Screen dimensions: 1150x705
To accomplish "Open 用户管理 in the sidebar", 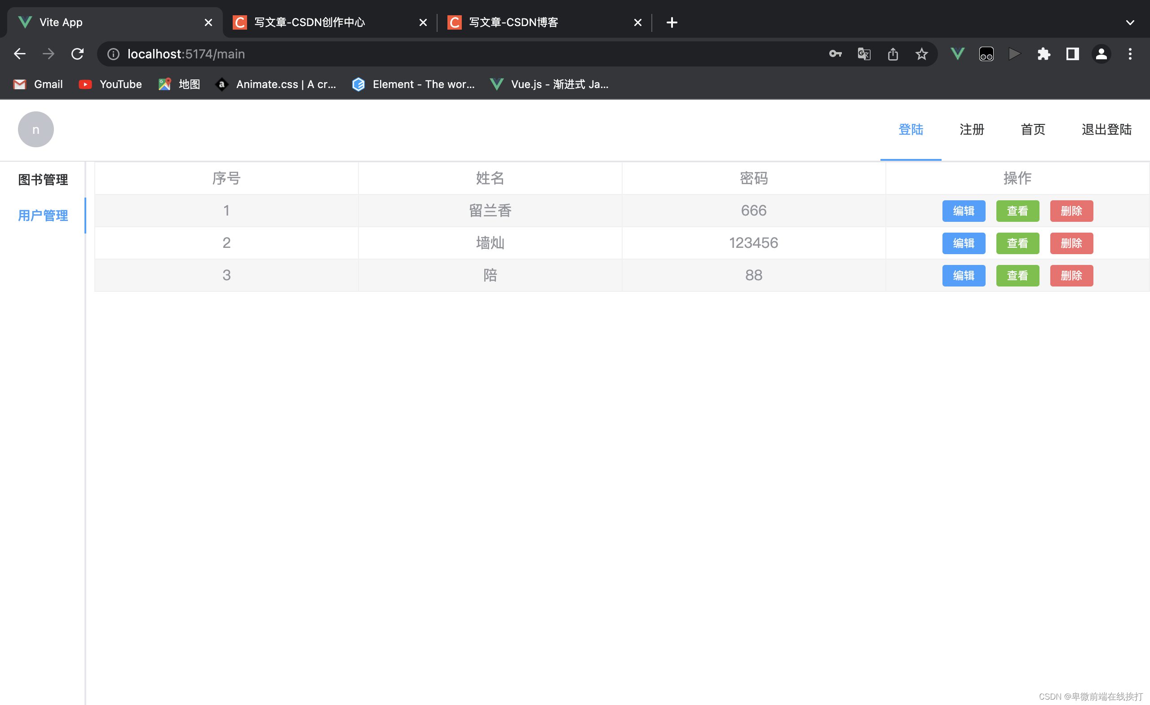I will click(x=43, y=216).
